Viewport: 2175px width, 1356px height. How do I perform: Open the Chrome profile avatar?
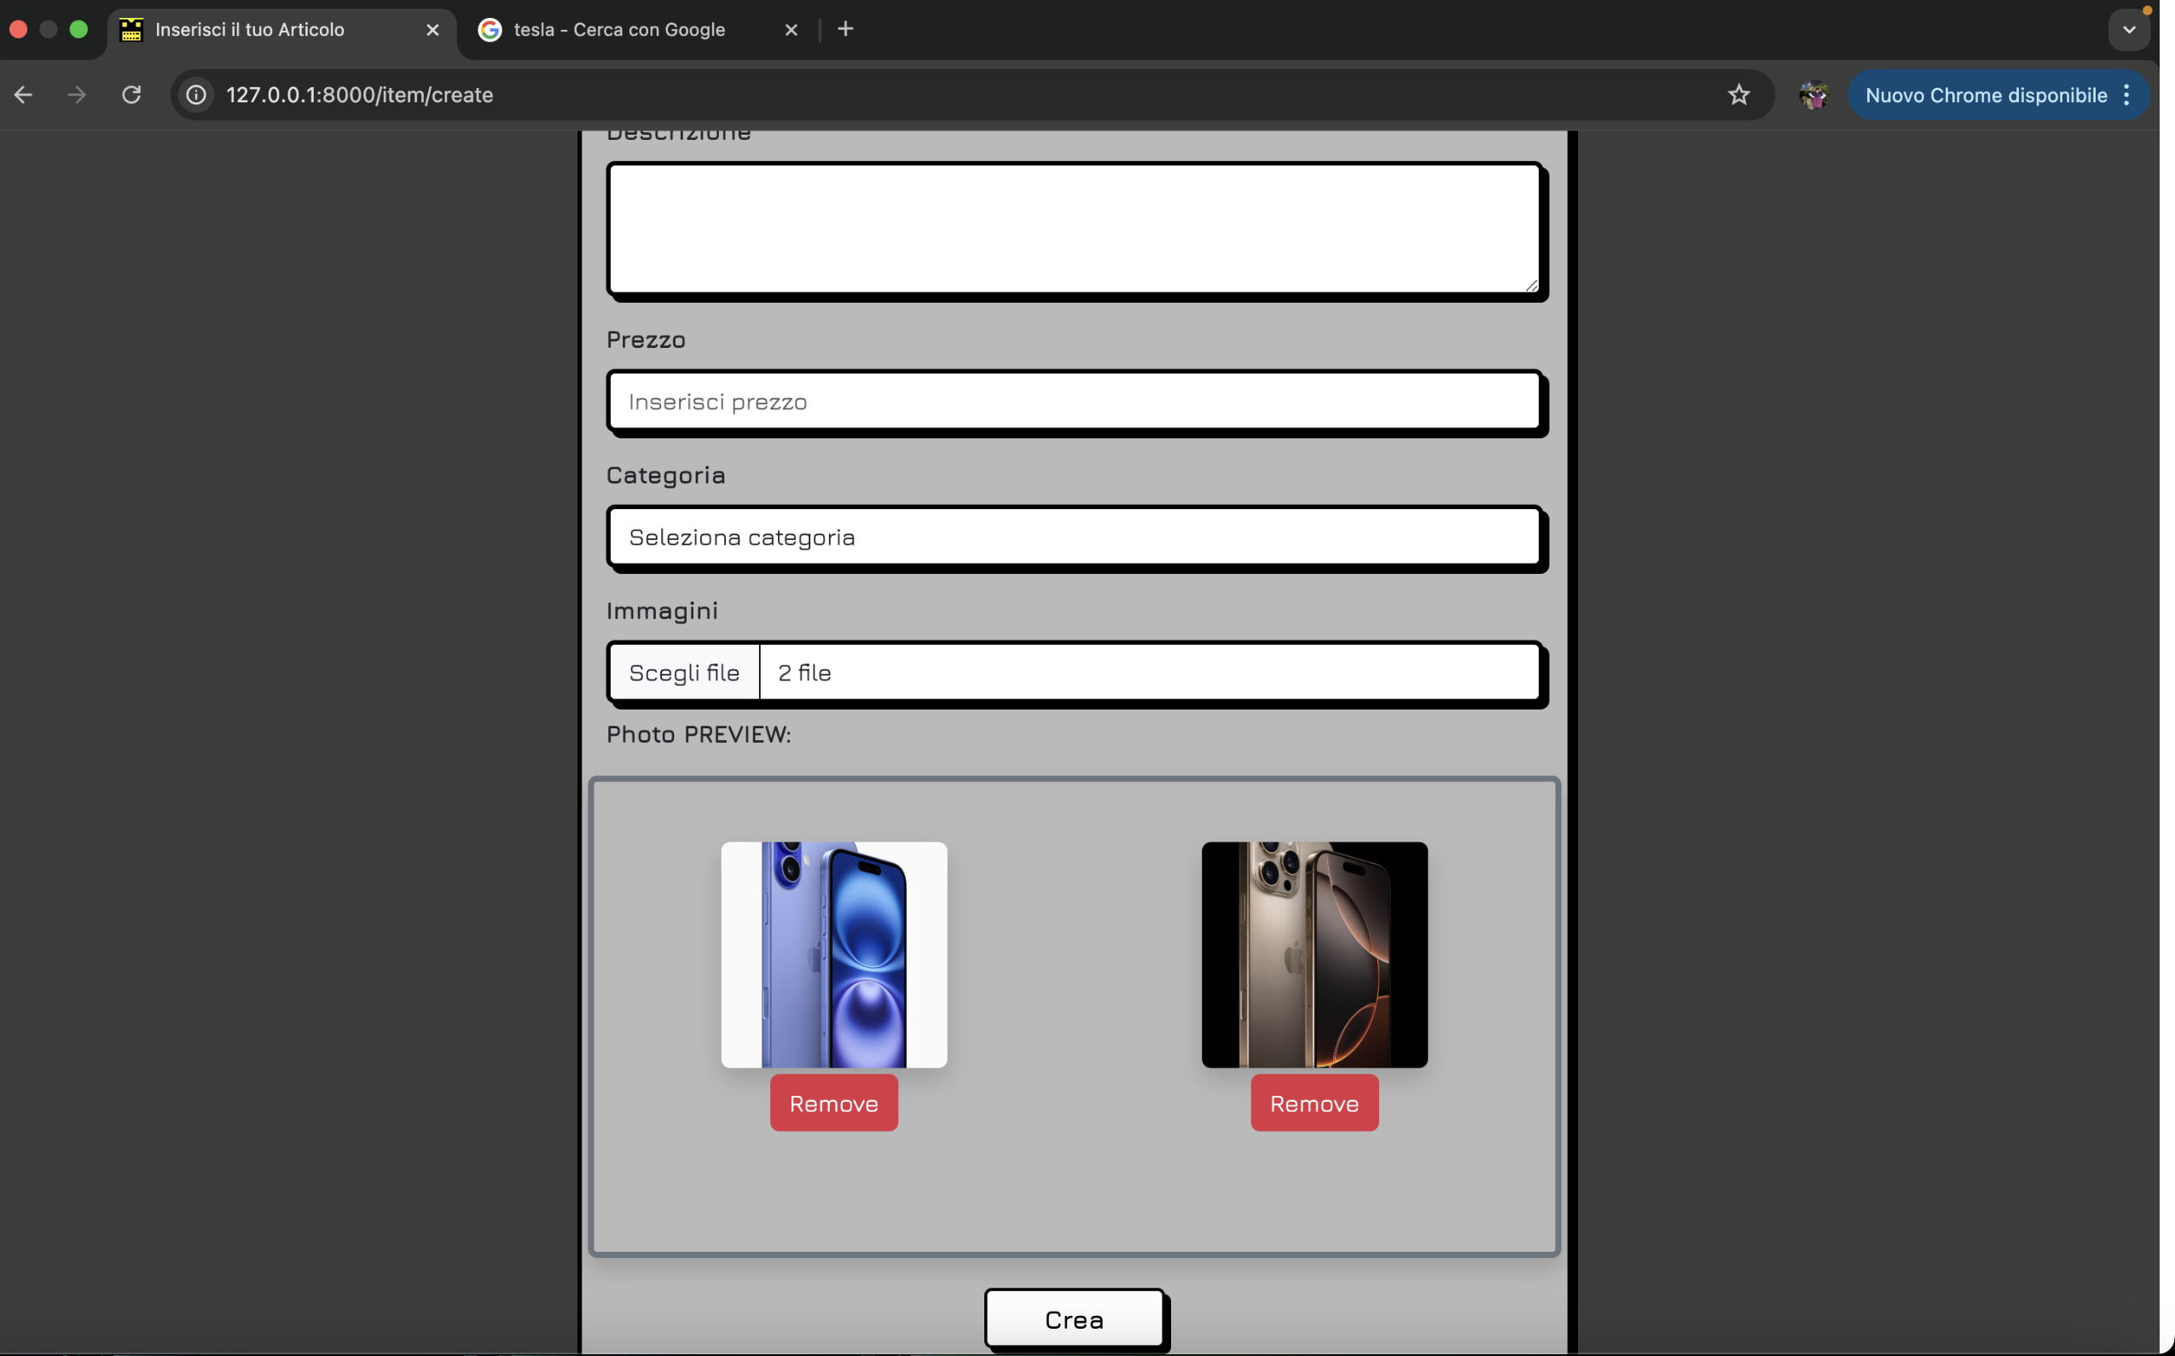point(1812,95)
